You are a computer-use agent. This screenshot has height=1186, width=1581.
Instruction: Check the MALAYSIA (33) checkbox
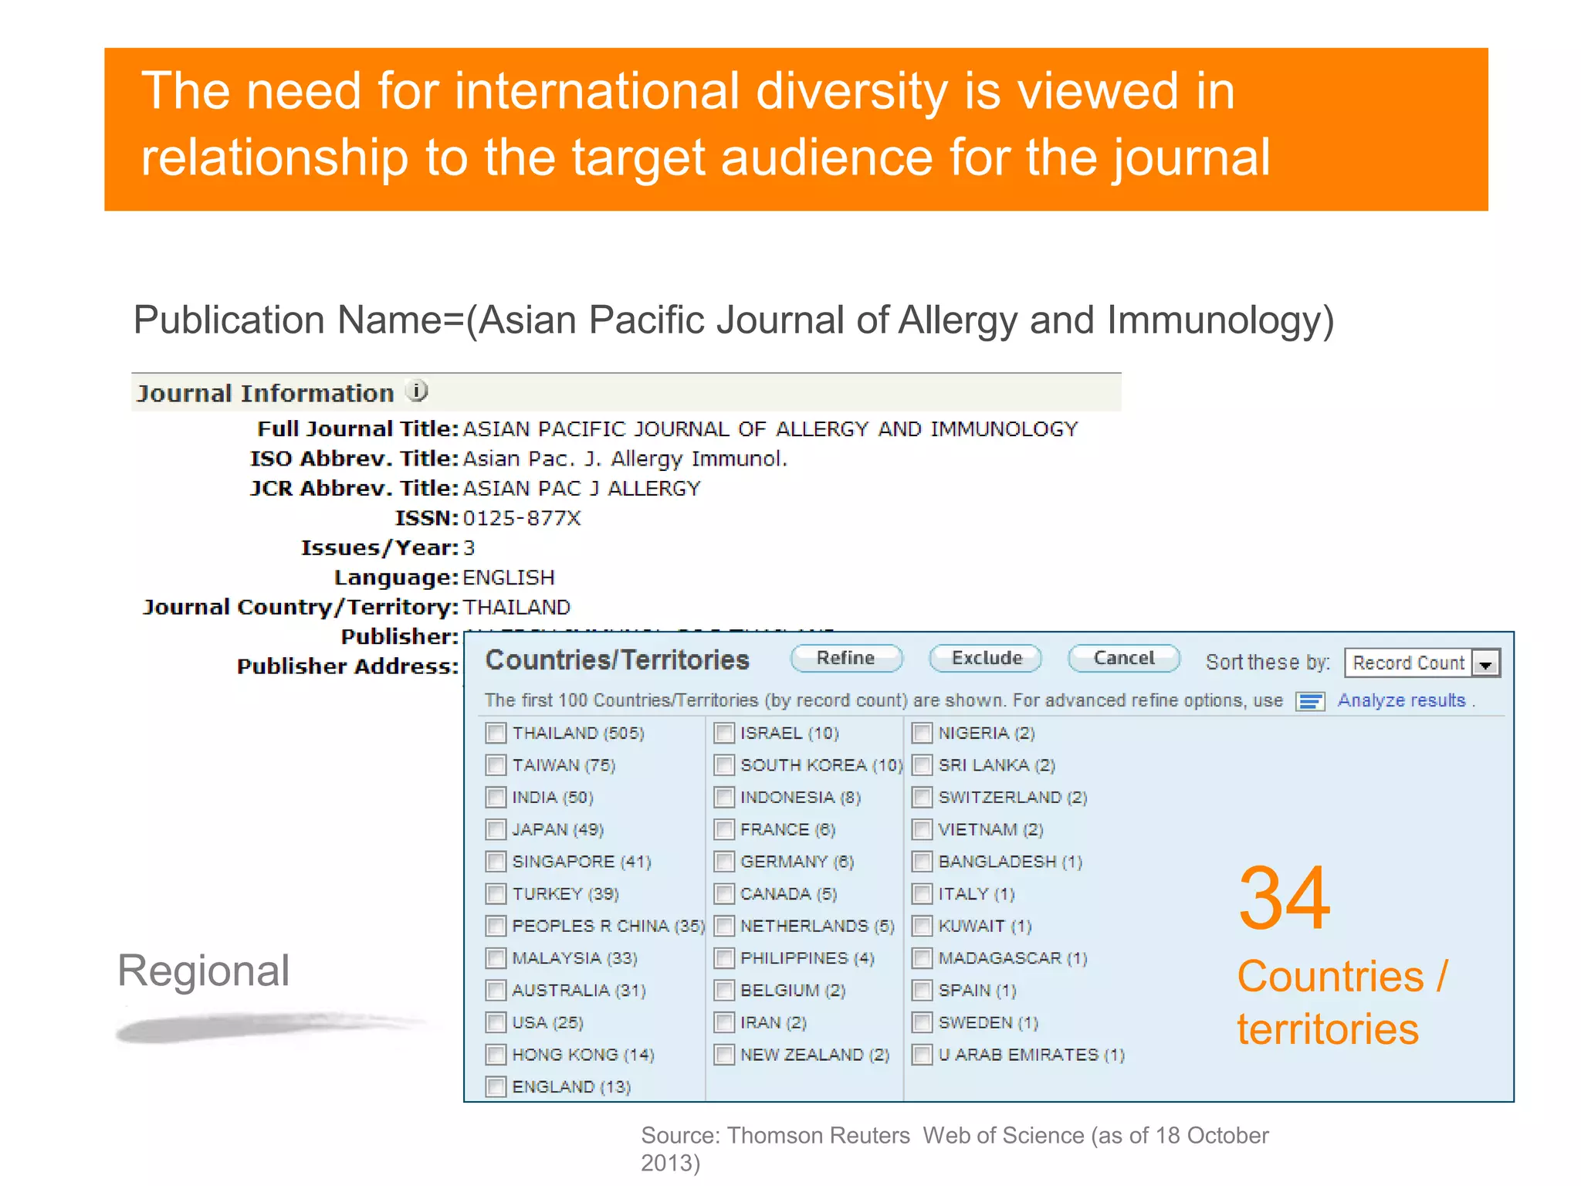pos(496,958)
